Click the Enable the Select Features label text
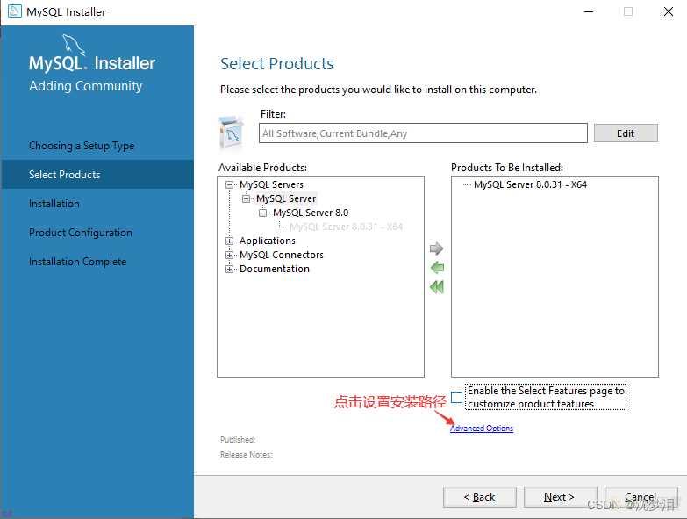Image resolution: width=687 pixels, height=519 pixels. tap(546, 397)
